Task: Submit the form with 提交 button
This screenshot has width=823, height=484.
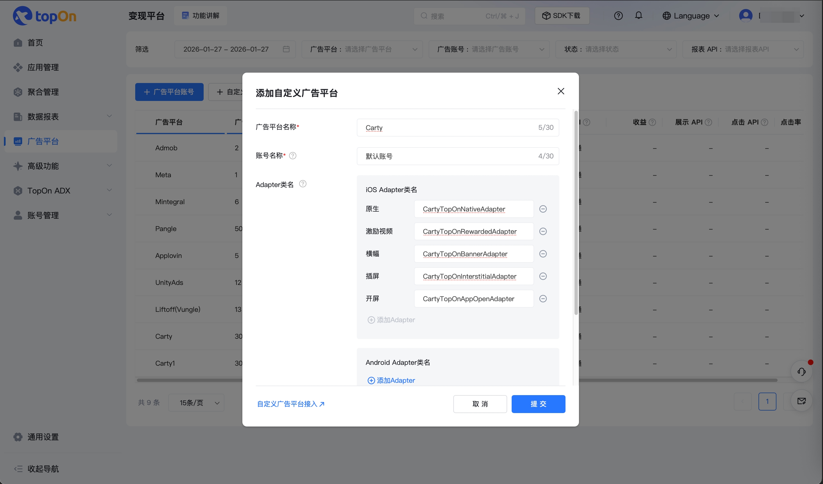Action: (x=538, y=404)
